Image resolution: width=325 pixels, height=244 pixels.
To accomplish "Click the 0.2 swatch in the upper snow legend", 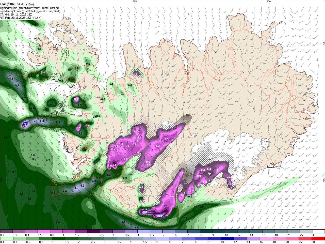I will (x=6, y=231).
